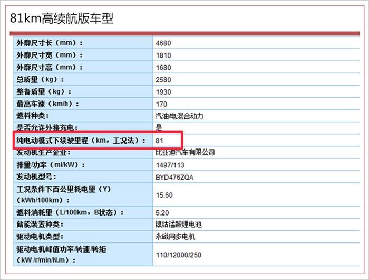Select the value 是 for external charging
Screen dimensions: 369x280
159,128
